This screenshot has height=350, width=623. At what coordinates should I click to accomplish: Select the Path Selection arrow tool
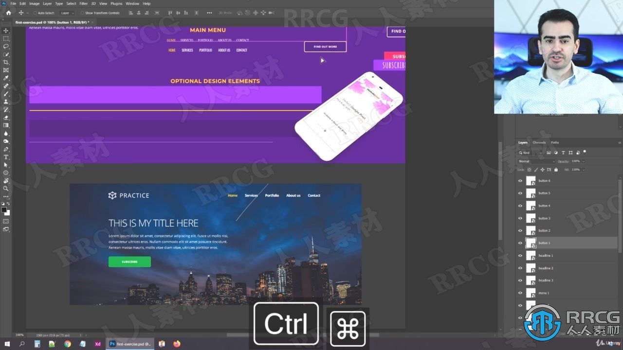6,165
